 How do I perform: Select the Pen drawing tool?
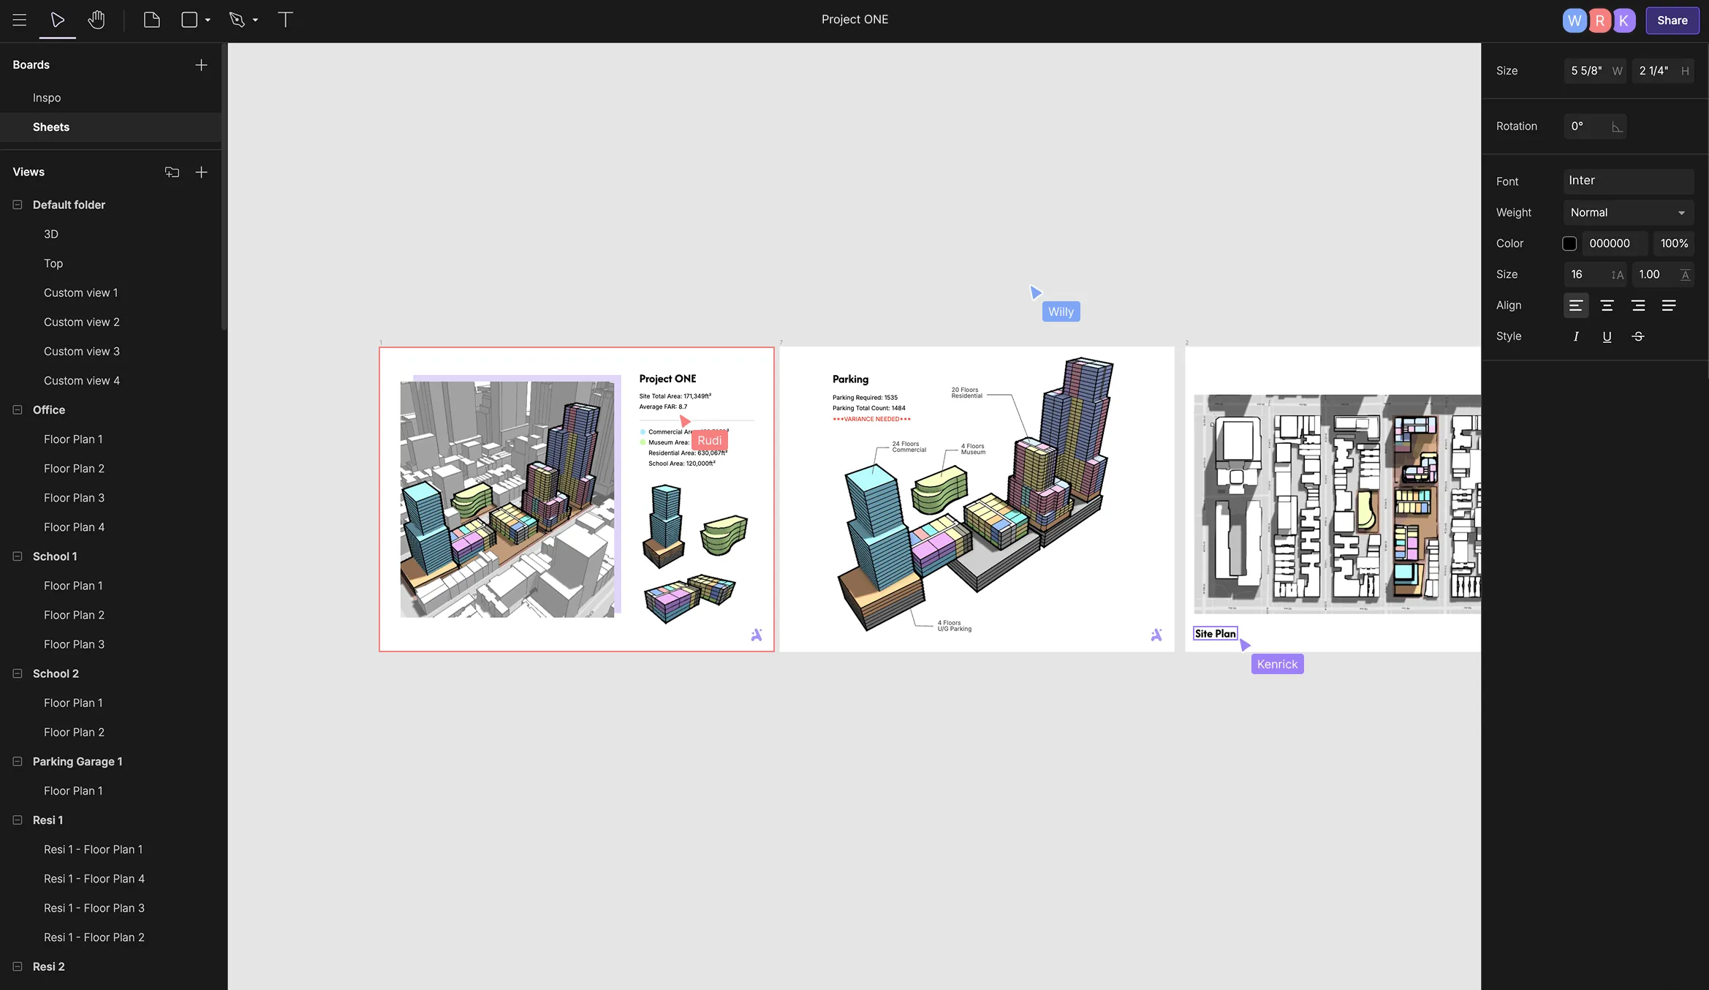point(237,20)
